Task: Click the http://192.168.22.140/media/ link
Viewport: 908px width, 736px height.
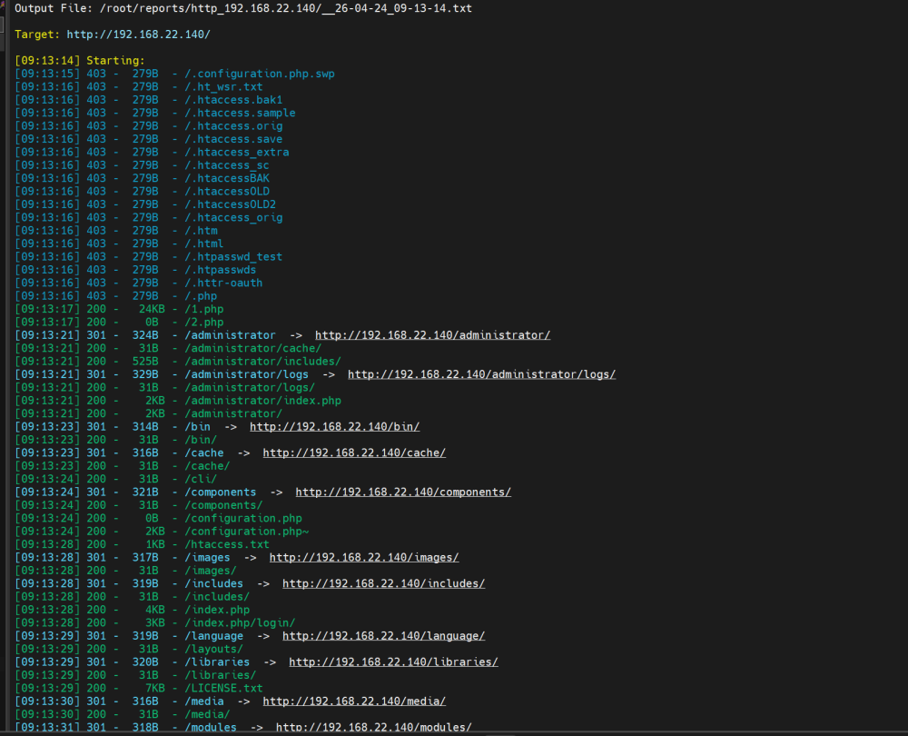Action: click(354, 701)
